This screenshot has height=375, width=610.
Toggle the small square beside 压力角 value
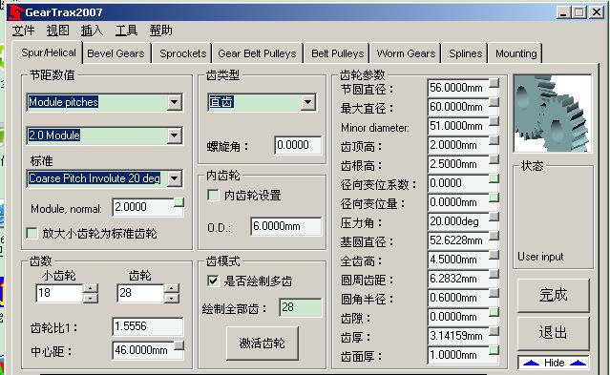coord(494,217)
